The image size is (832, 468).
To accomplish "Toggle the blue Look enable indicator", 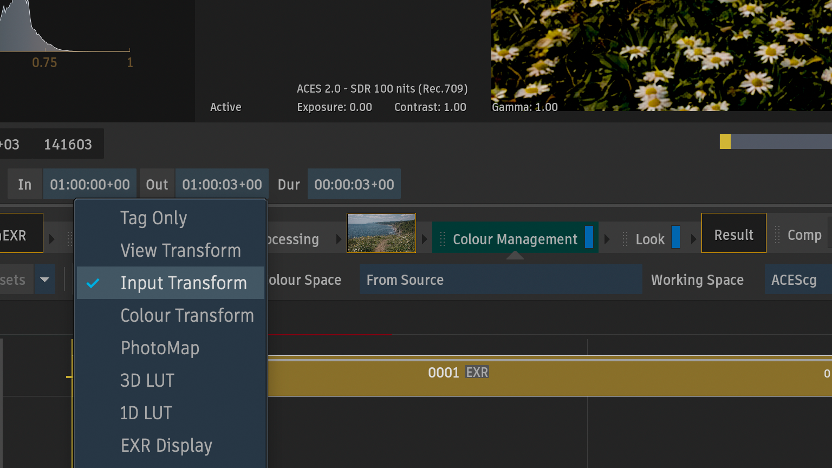I will (x=675, y=237).
